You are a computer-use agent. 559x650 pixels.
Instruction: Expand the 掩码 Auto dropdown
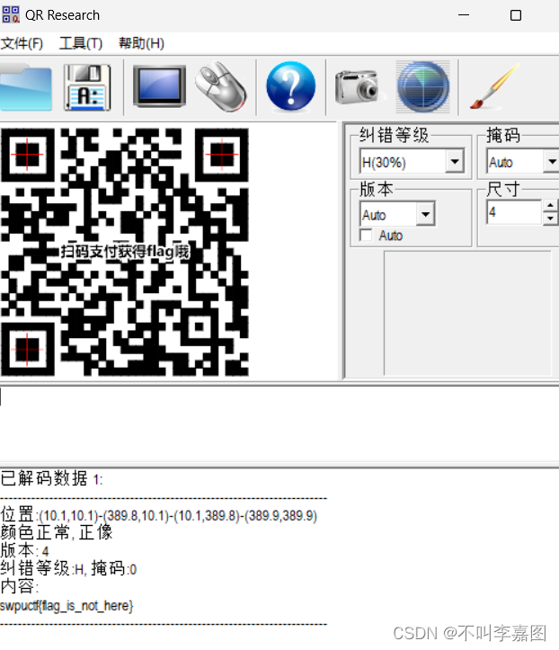click(x=552, y=161)
